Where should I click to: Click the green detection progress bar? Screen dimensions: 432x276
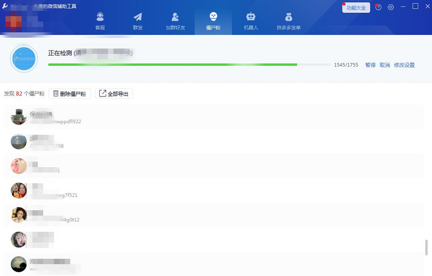pos(173,65)
